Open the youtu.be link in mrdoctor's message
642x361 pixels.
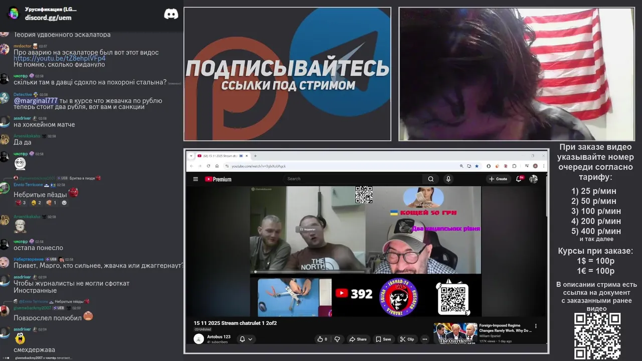(60, 59)
